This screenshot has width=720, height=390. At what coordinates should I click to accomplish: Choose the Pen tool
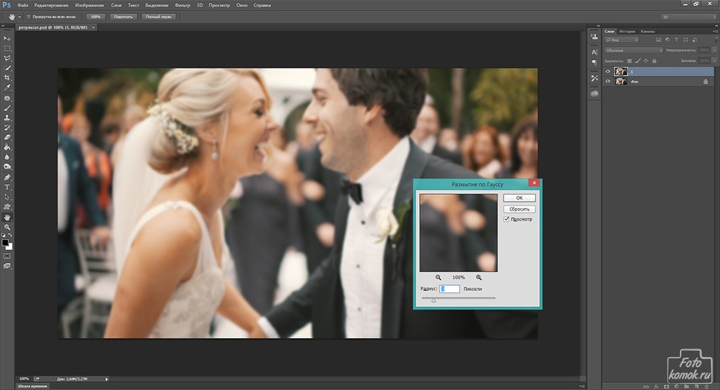[x=8, y=178]
